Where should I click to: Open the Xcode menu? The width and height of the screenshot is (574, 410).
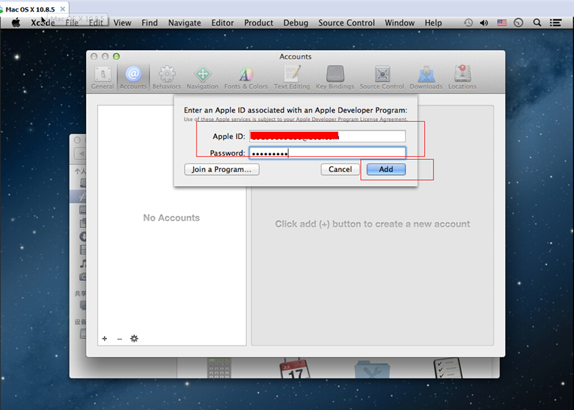(43, 23)
